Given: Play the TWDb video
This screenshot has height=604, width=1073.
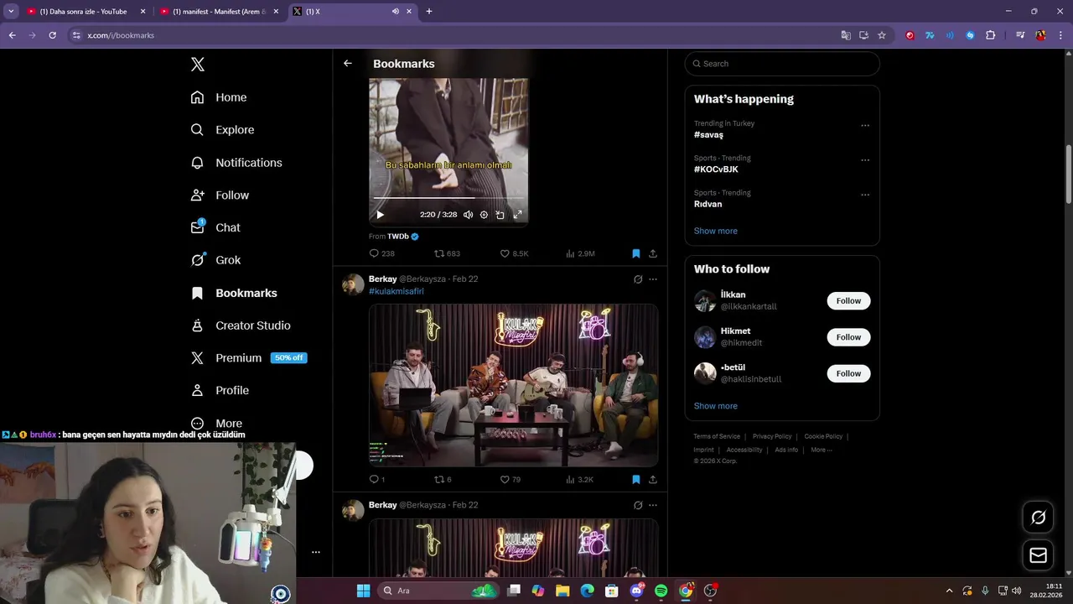Looking at the screenshot, I should click(380, 215).
